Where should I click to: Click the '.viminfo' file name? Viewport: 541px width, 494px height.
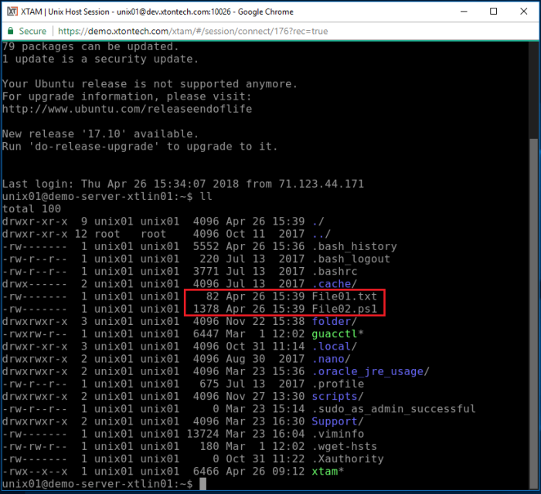338,434
